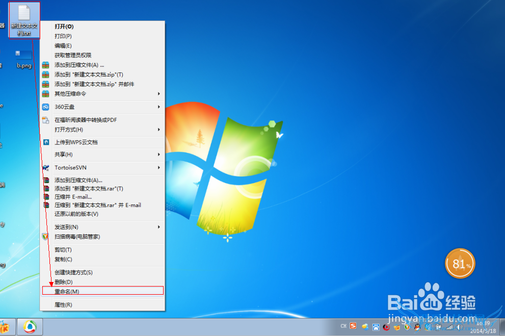
Task: Click 获取管理员权限 menu entry
Action: pyautogui.click(x=102, y=56)
